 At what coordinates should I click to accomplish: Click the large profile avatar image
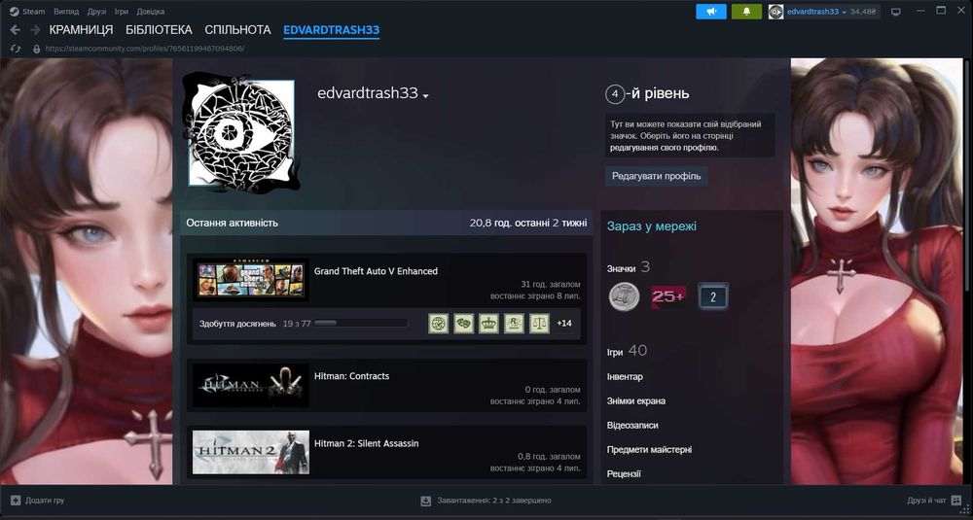tap(242, 132)
